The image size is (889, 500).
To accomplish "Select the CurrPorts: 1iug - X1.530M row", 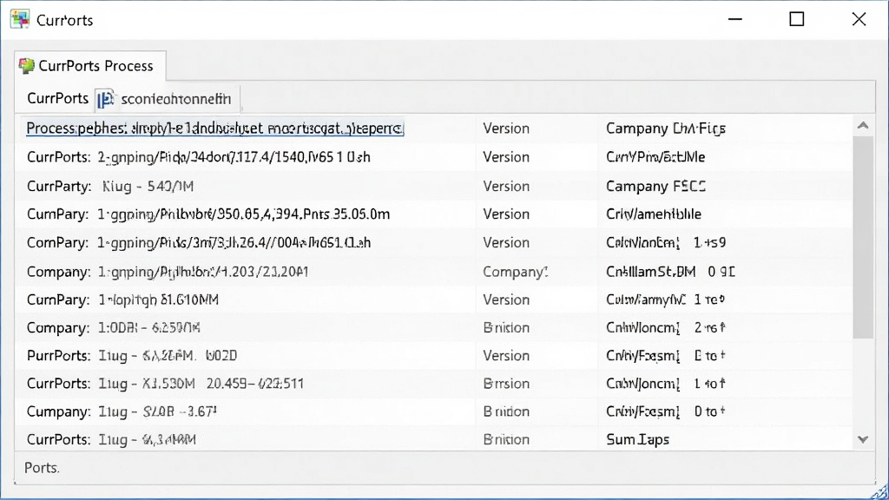I will [x=433, y=383].
